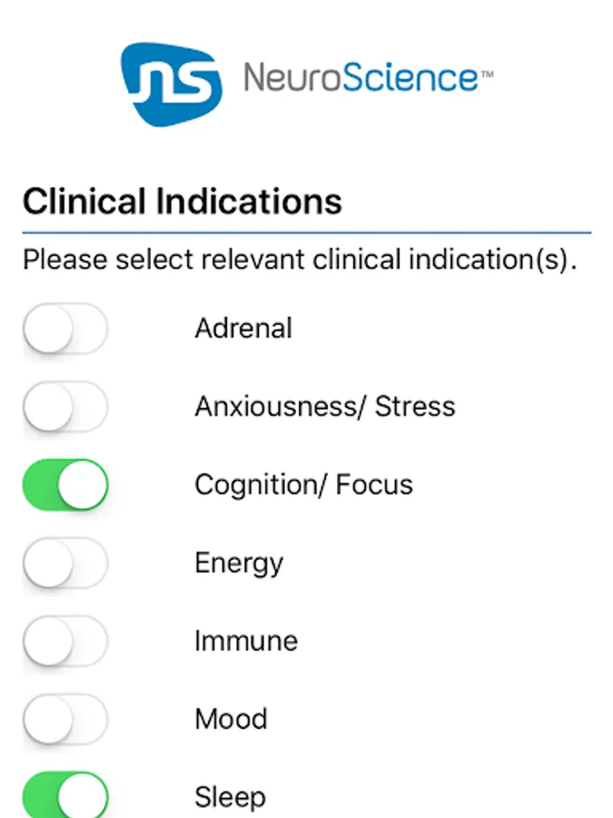
Task: Enable the Immune indication switch
Action: tap(65, 641)
